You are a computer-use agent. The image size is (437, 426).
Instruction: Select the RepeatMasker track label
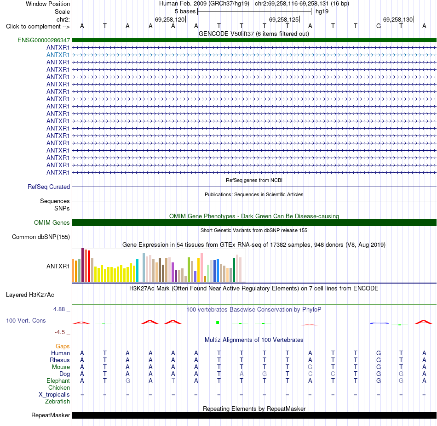pyautogui.click(x=51, y=415)
